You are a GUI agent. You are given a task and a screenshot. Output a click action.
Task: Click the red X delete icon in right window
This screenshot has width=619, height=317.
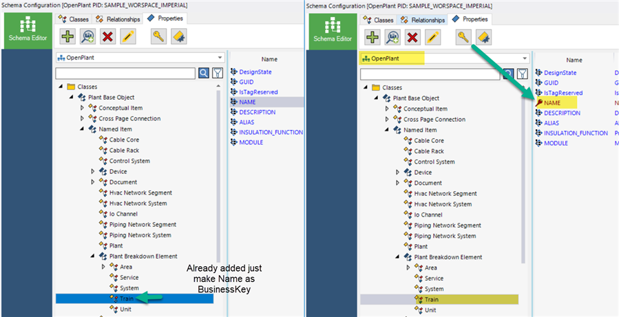click(x=412, y=37)
